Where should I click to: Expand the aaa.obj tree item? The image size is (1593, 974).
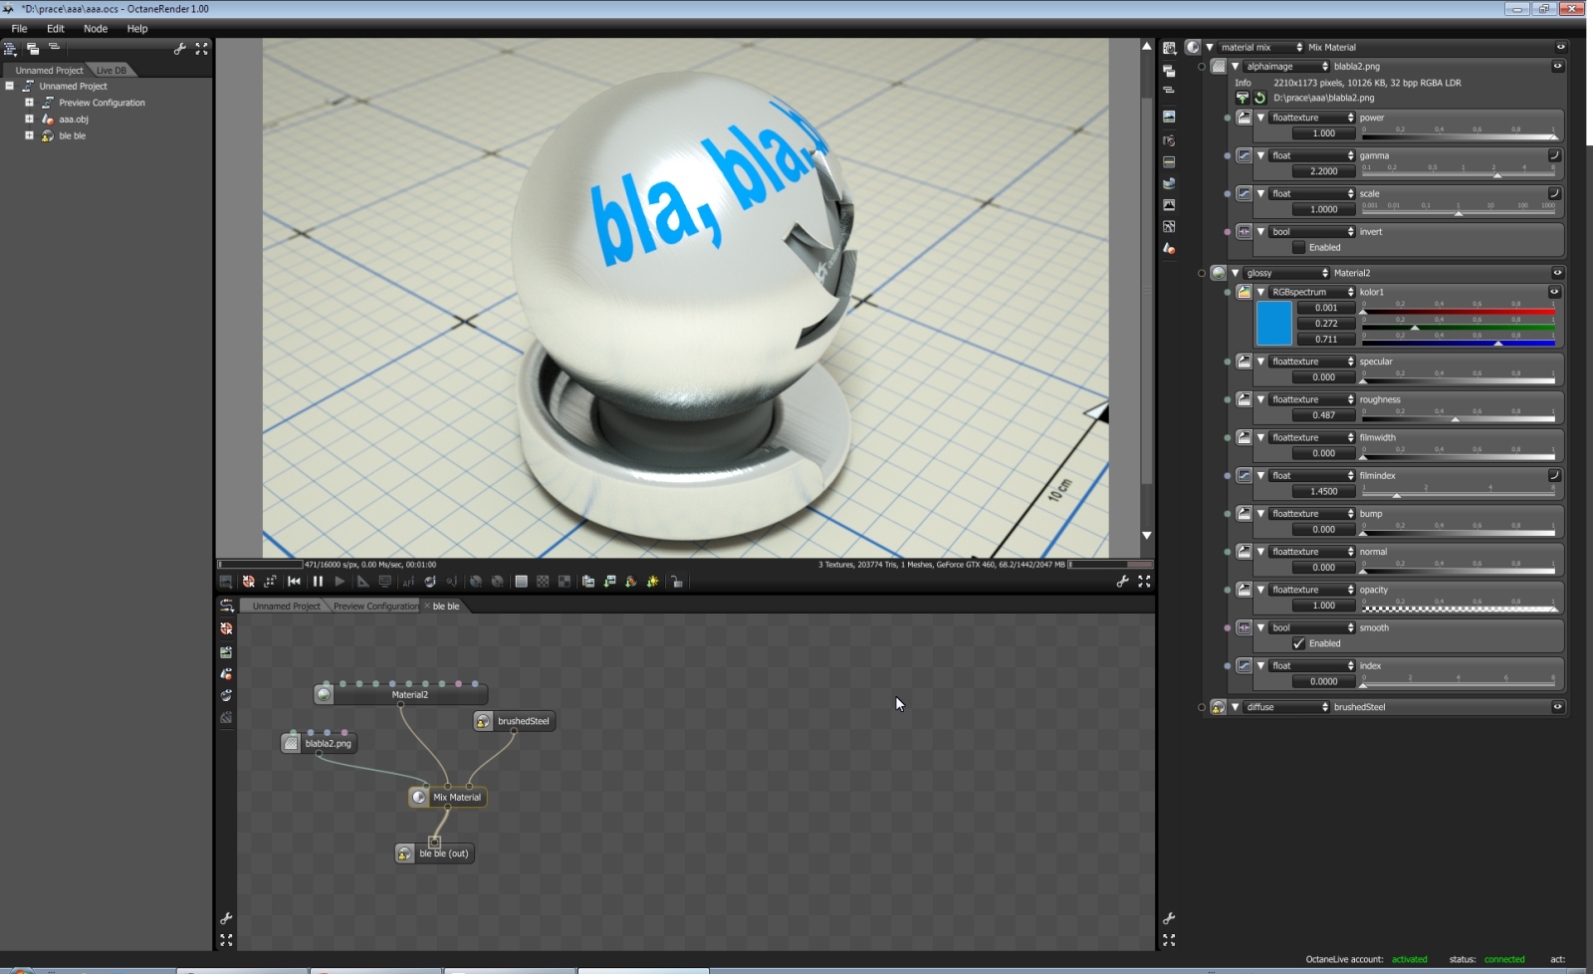(x=29, y=119)
